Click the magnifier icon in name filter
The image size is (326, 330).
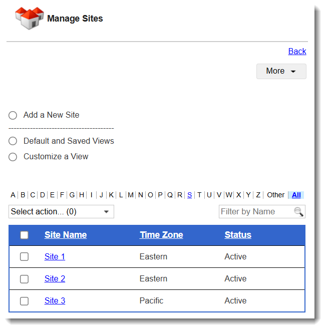[298, 212]
